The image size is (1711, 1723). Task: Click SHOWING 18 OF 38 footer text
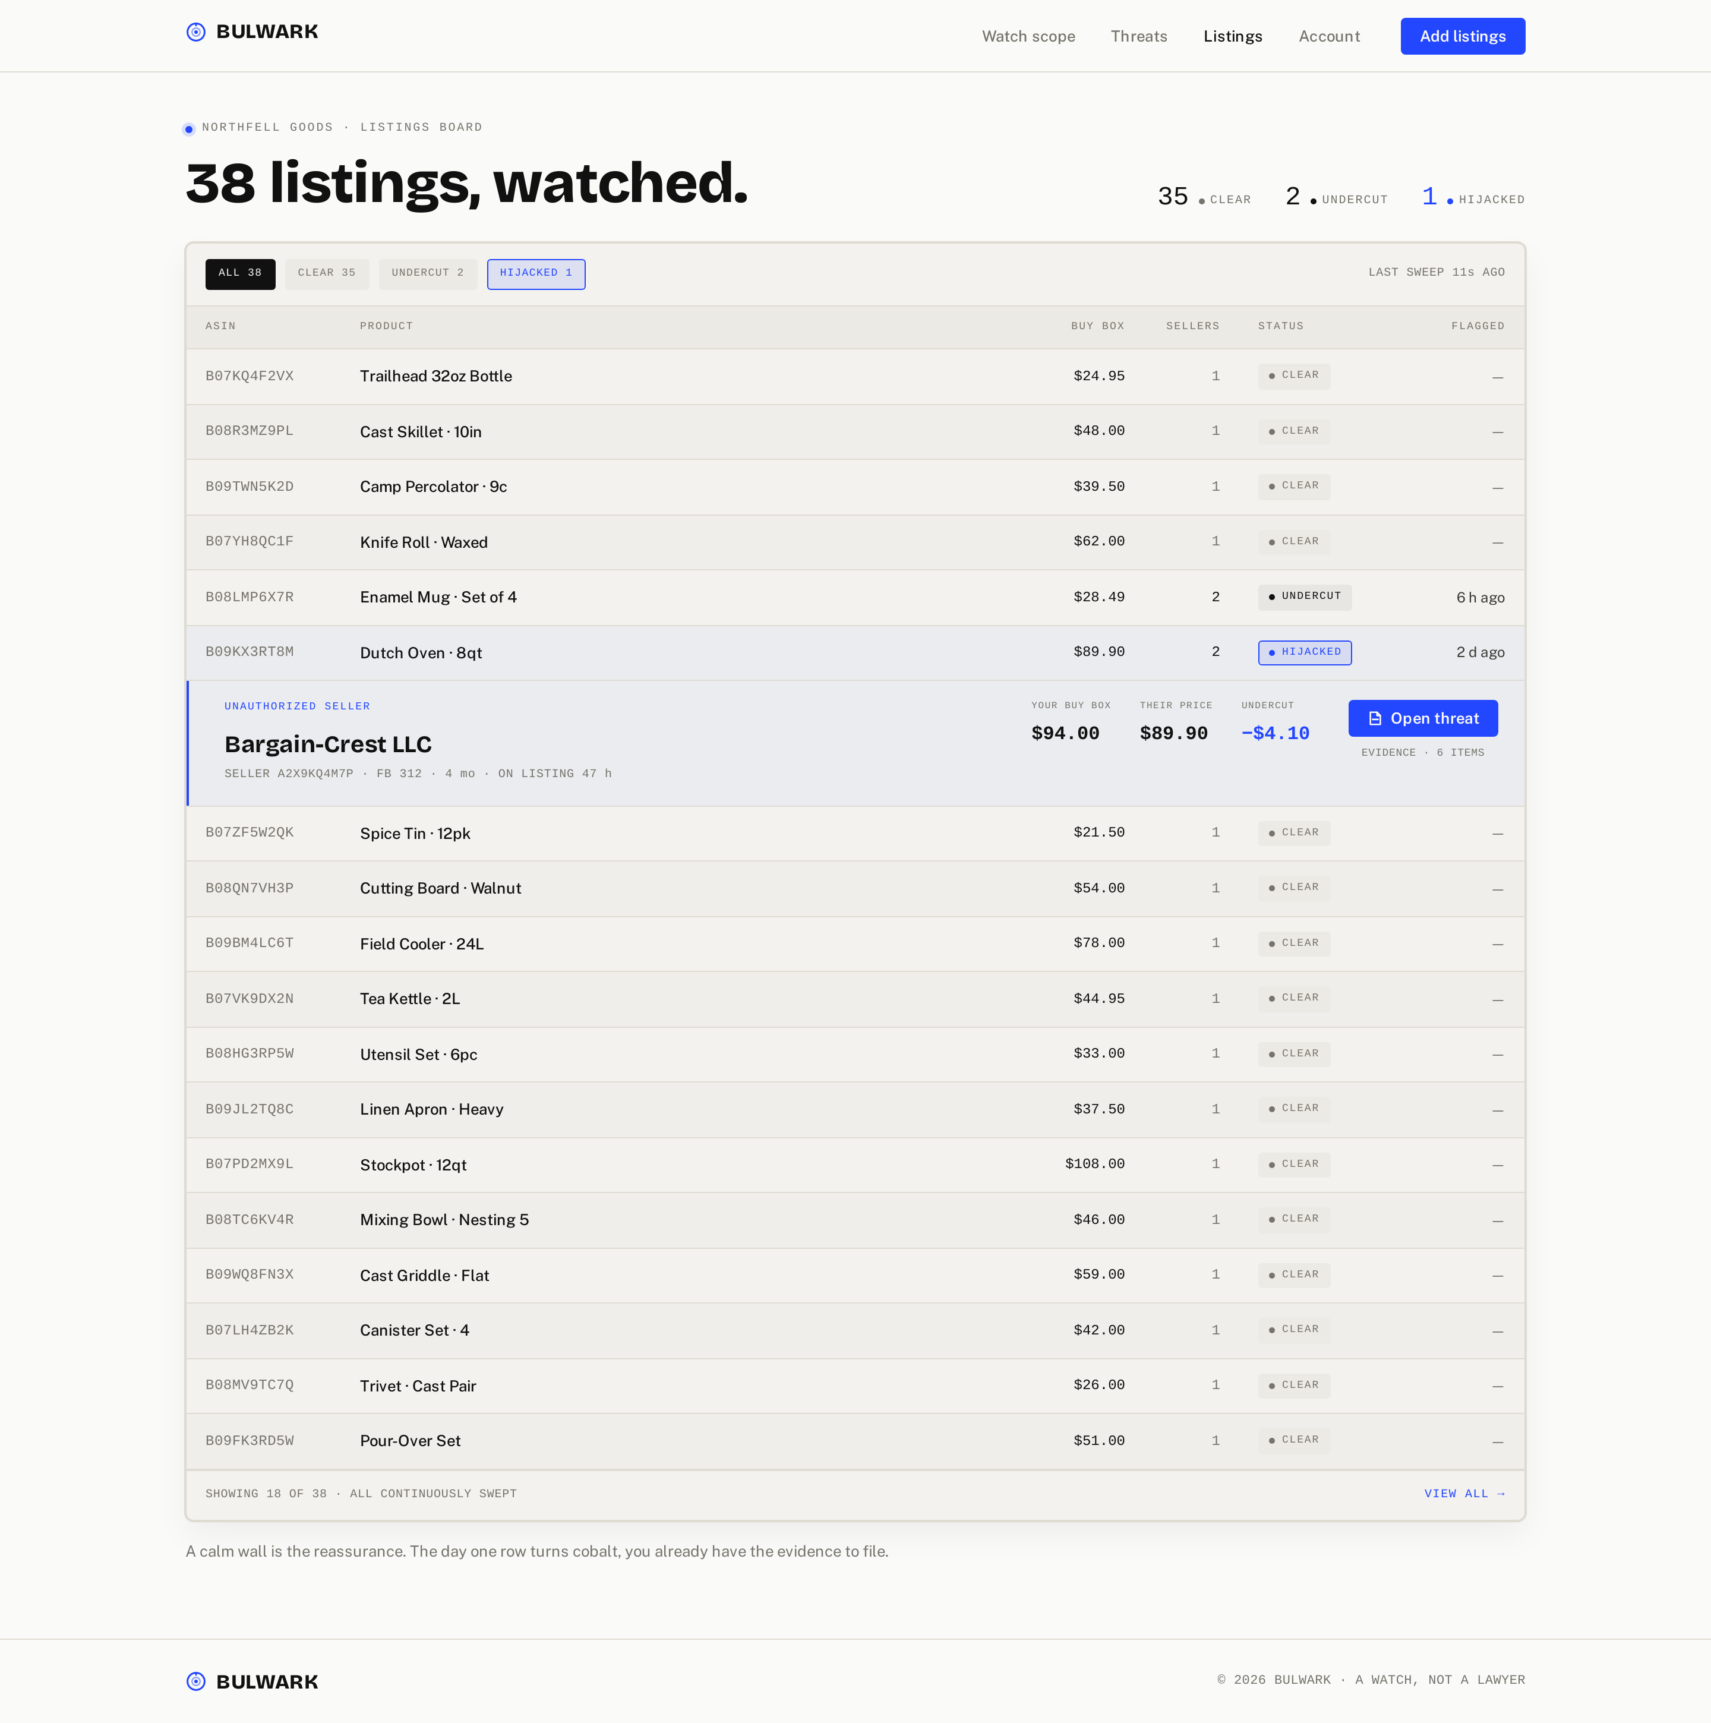click(360, 1494)
